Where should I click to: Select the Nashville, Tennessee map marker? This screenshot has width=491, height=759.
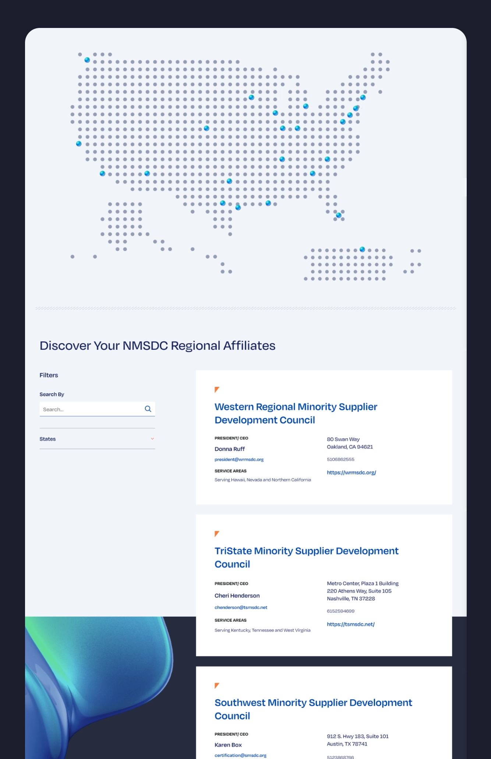[282, 159]
